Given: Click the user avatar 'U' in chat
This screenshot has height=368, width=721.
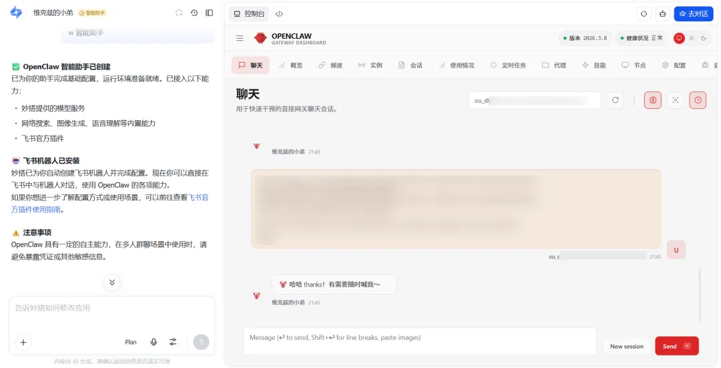Looking at the screenshot, I should coord(676,250).
